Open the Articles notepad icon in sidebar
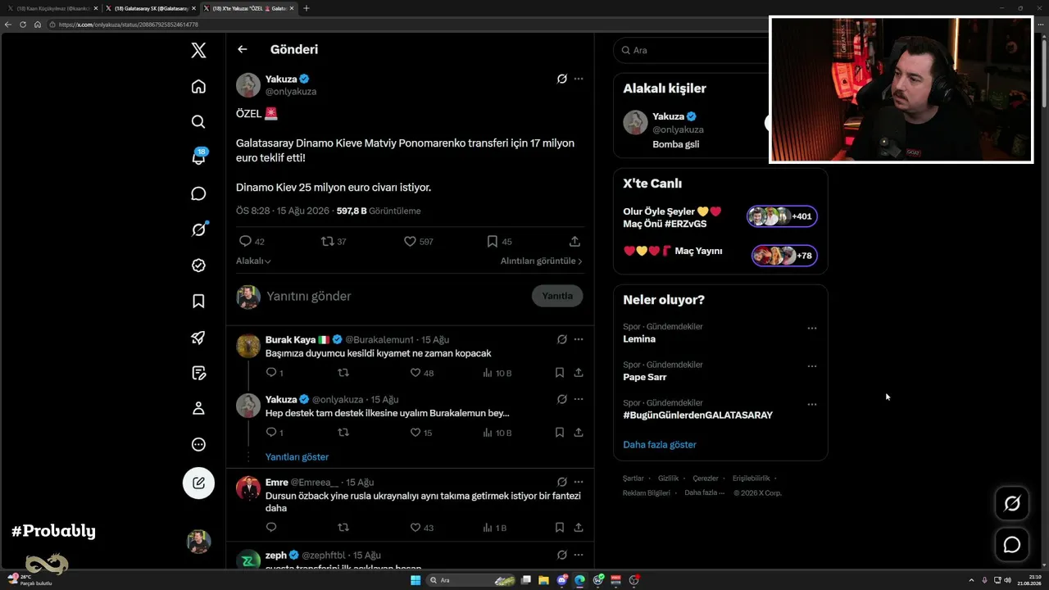 pos(198,373)
